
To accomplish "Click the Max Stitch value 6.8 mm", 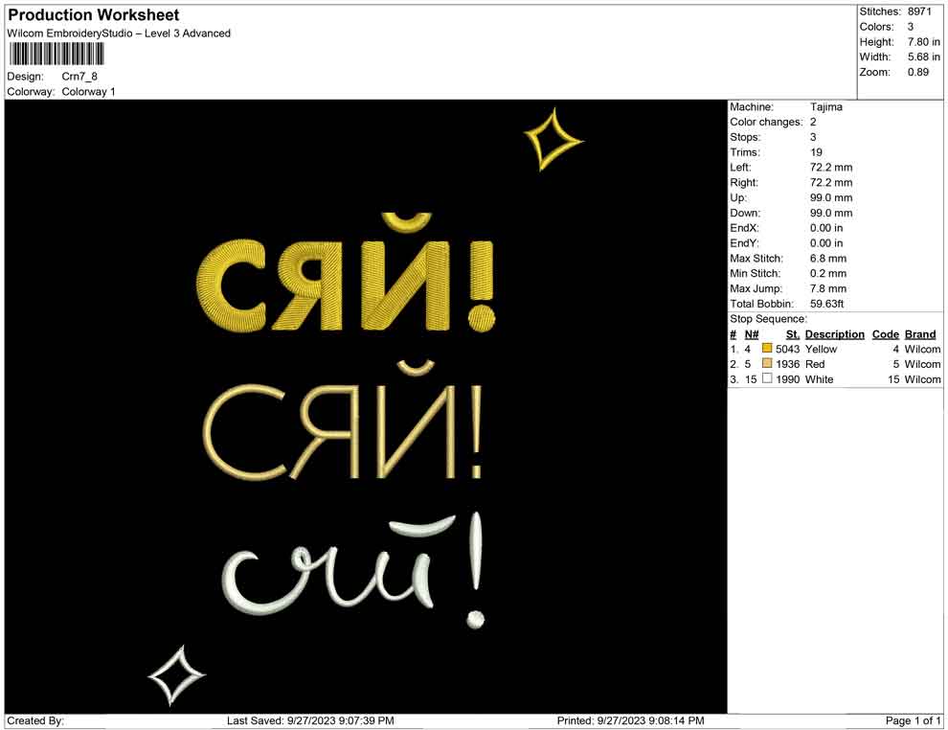I will coord(827,259).
